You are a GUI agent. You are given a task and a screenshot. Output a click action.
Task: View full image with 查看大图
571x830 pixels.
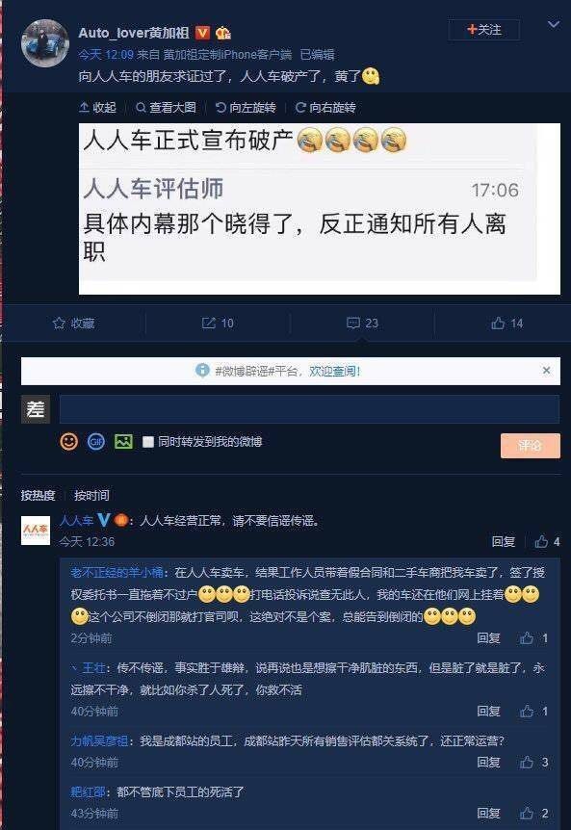[166, 108]
